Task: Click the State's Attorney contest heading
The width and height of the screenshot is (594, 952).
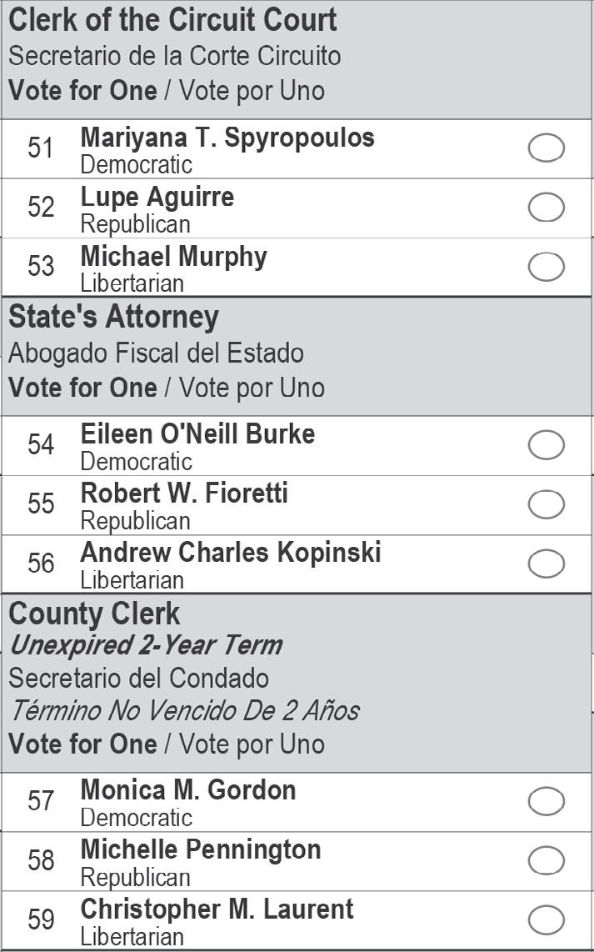Action: coord(113,317)
